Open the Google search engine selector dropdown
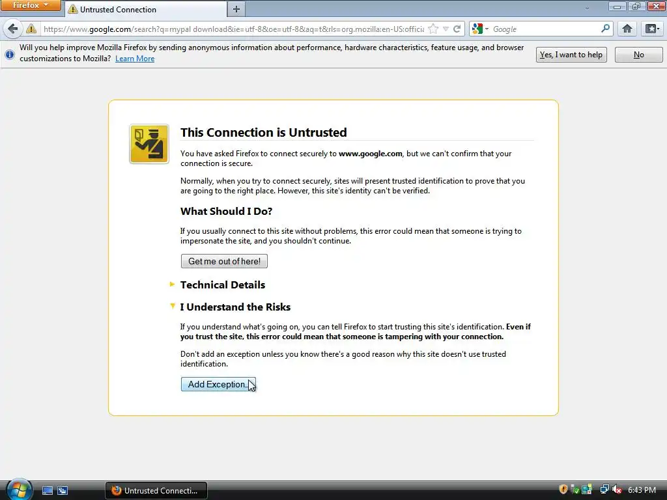 click(480, 29)
